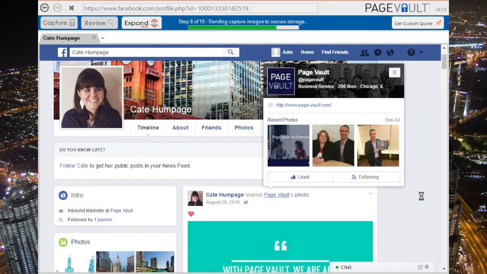This screenshot has height=274, width=487.
Task: Open the Page Vault On Demand photo thumbnail
Action: (x=288, y=145)
